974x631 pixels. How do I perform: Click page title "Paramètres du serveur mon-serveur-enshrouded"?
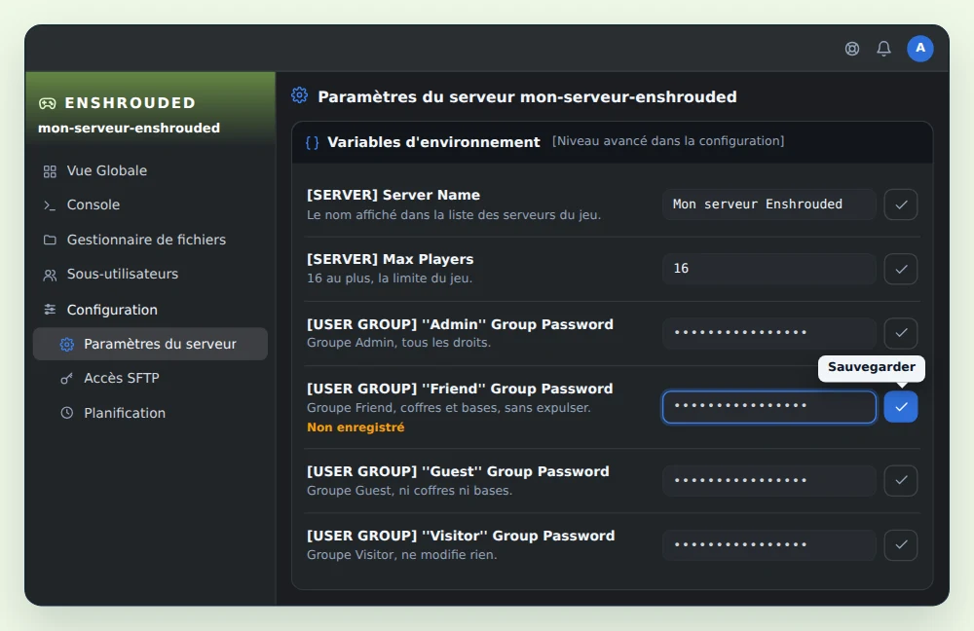pos(527,96)
